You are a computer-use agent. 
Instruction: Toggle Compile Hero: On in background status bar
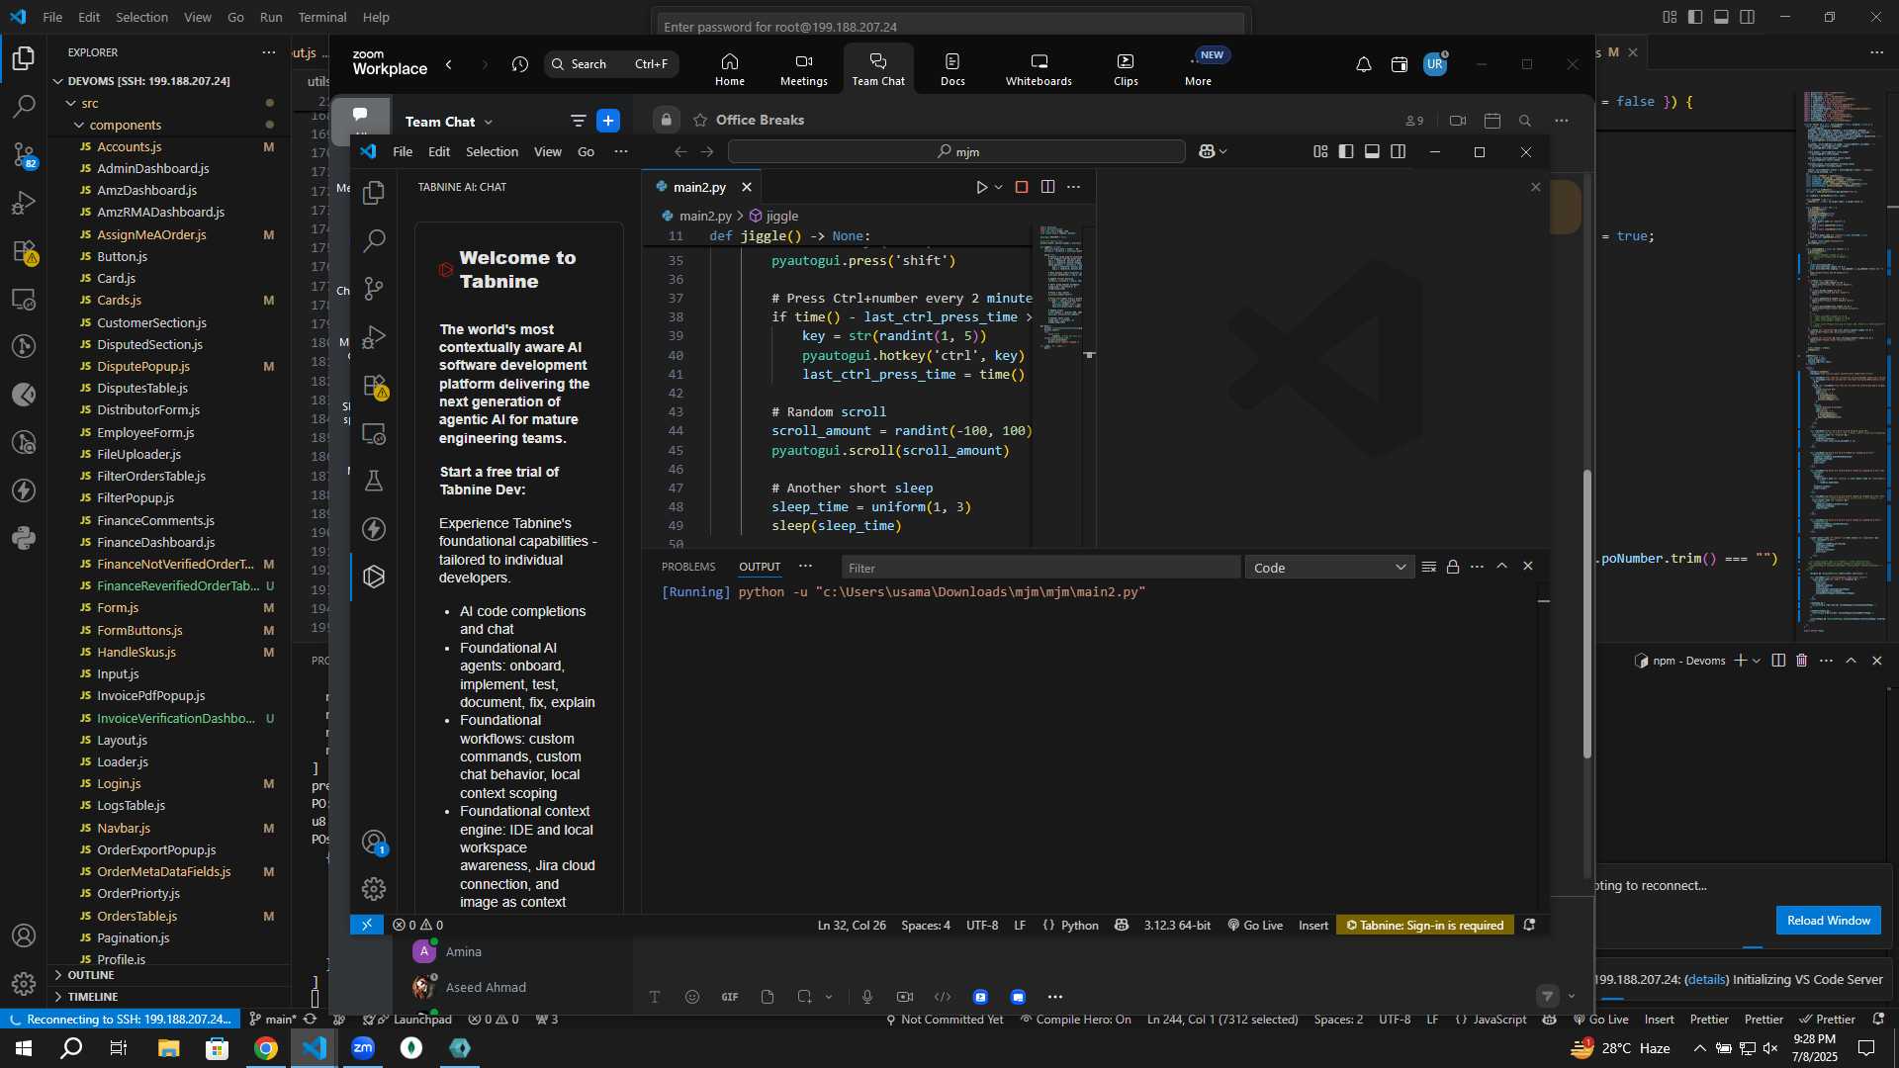click(1076, 1020)
